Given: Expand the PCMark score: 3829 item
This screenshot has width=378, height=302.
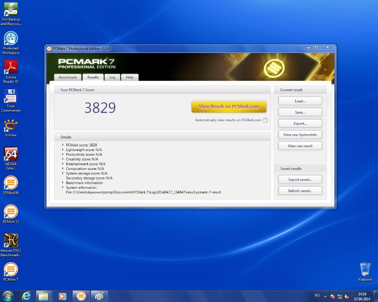Looking at the screenshot, I should pyautogui.click(x=63, y=145).
